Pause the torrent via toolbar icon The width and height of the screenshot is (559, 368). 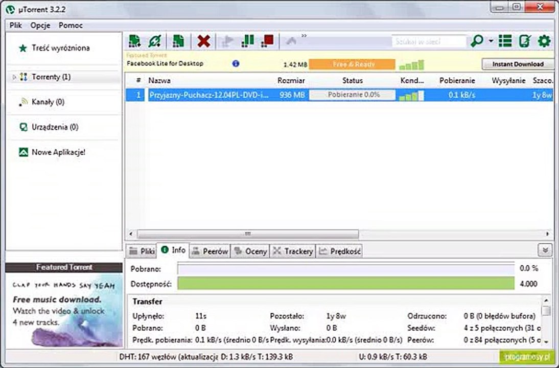click(247, 41)
